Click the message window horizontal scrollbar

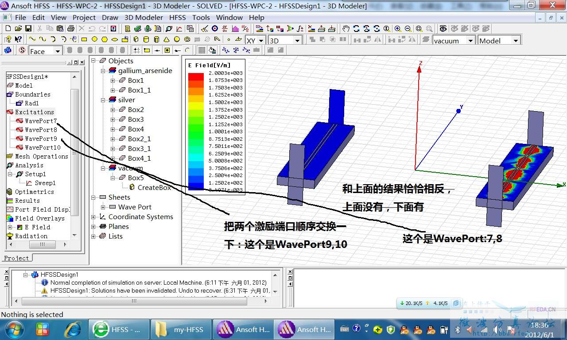(134, 301)
